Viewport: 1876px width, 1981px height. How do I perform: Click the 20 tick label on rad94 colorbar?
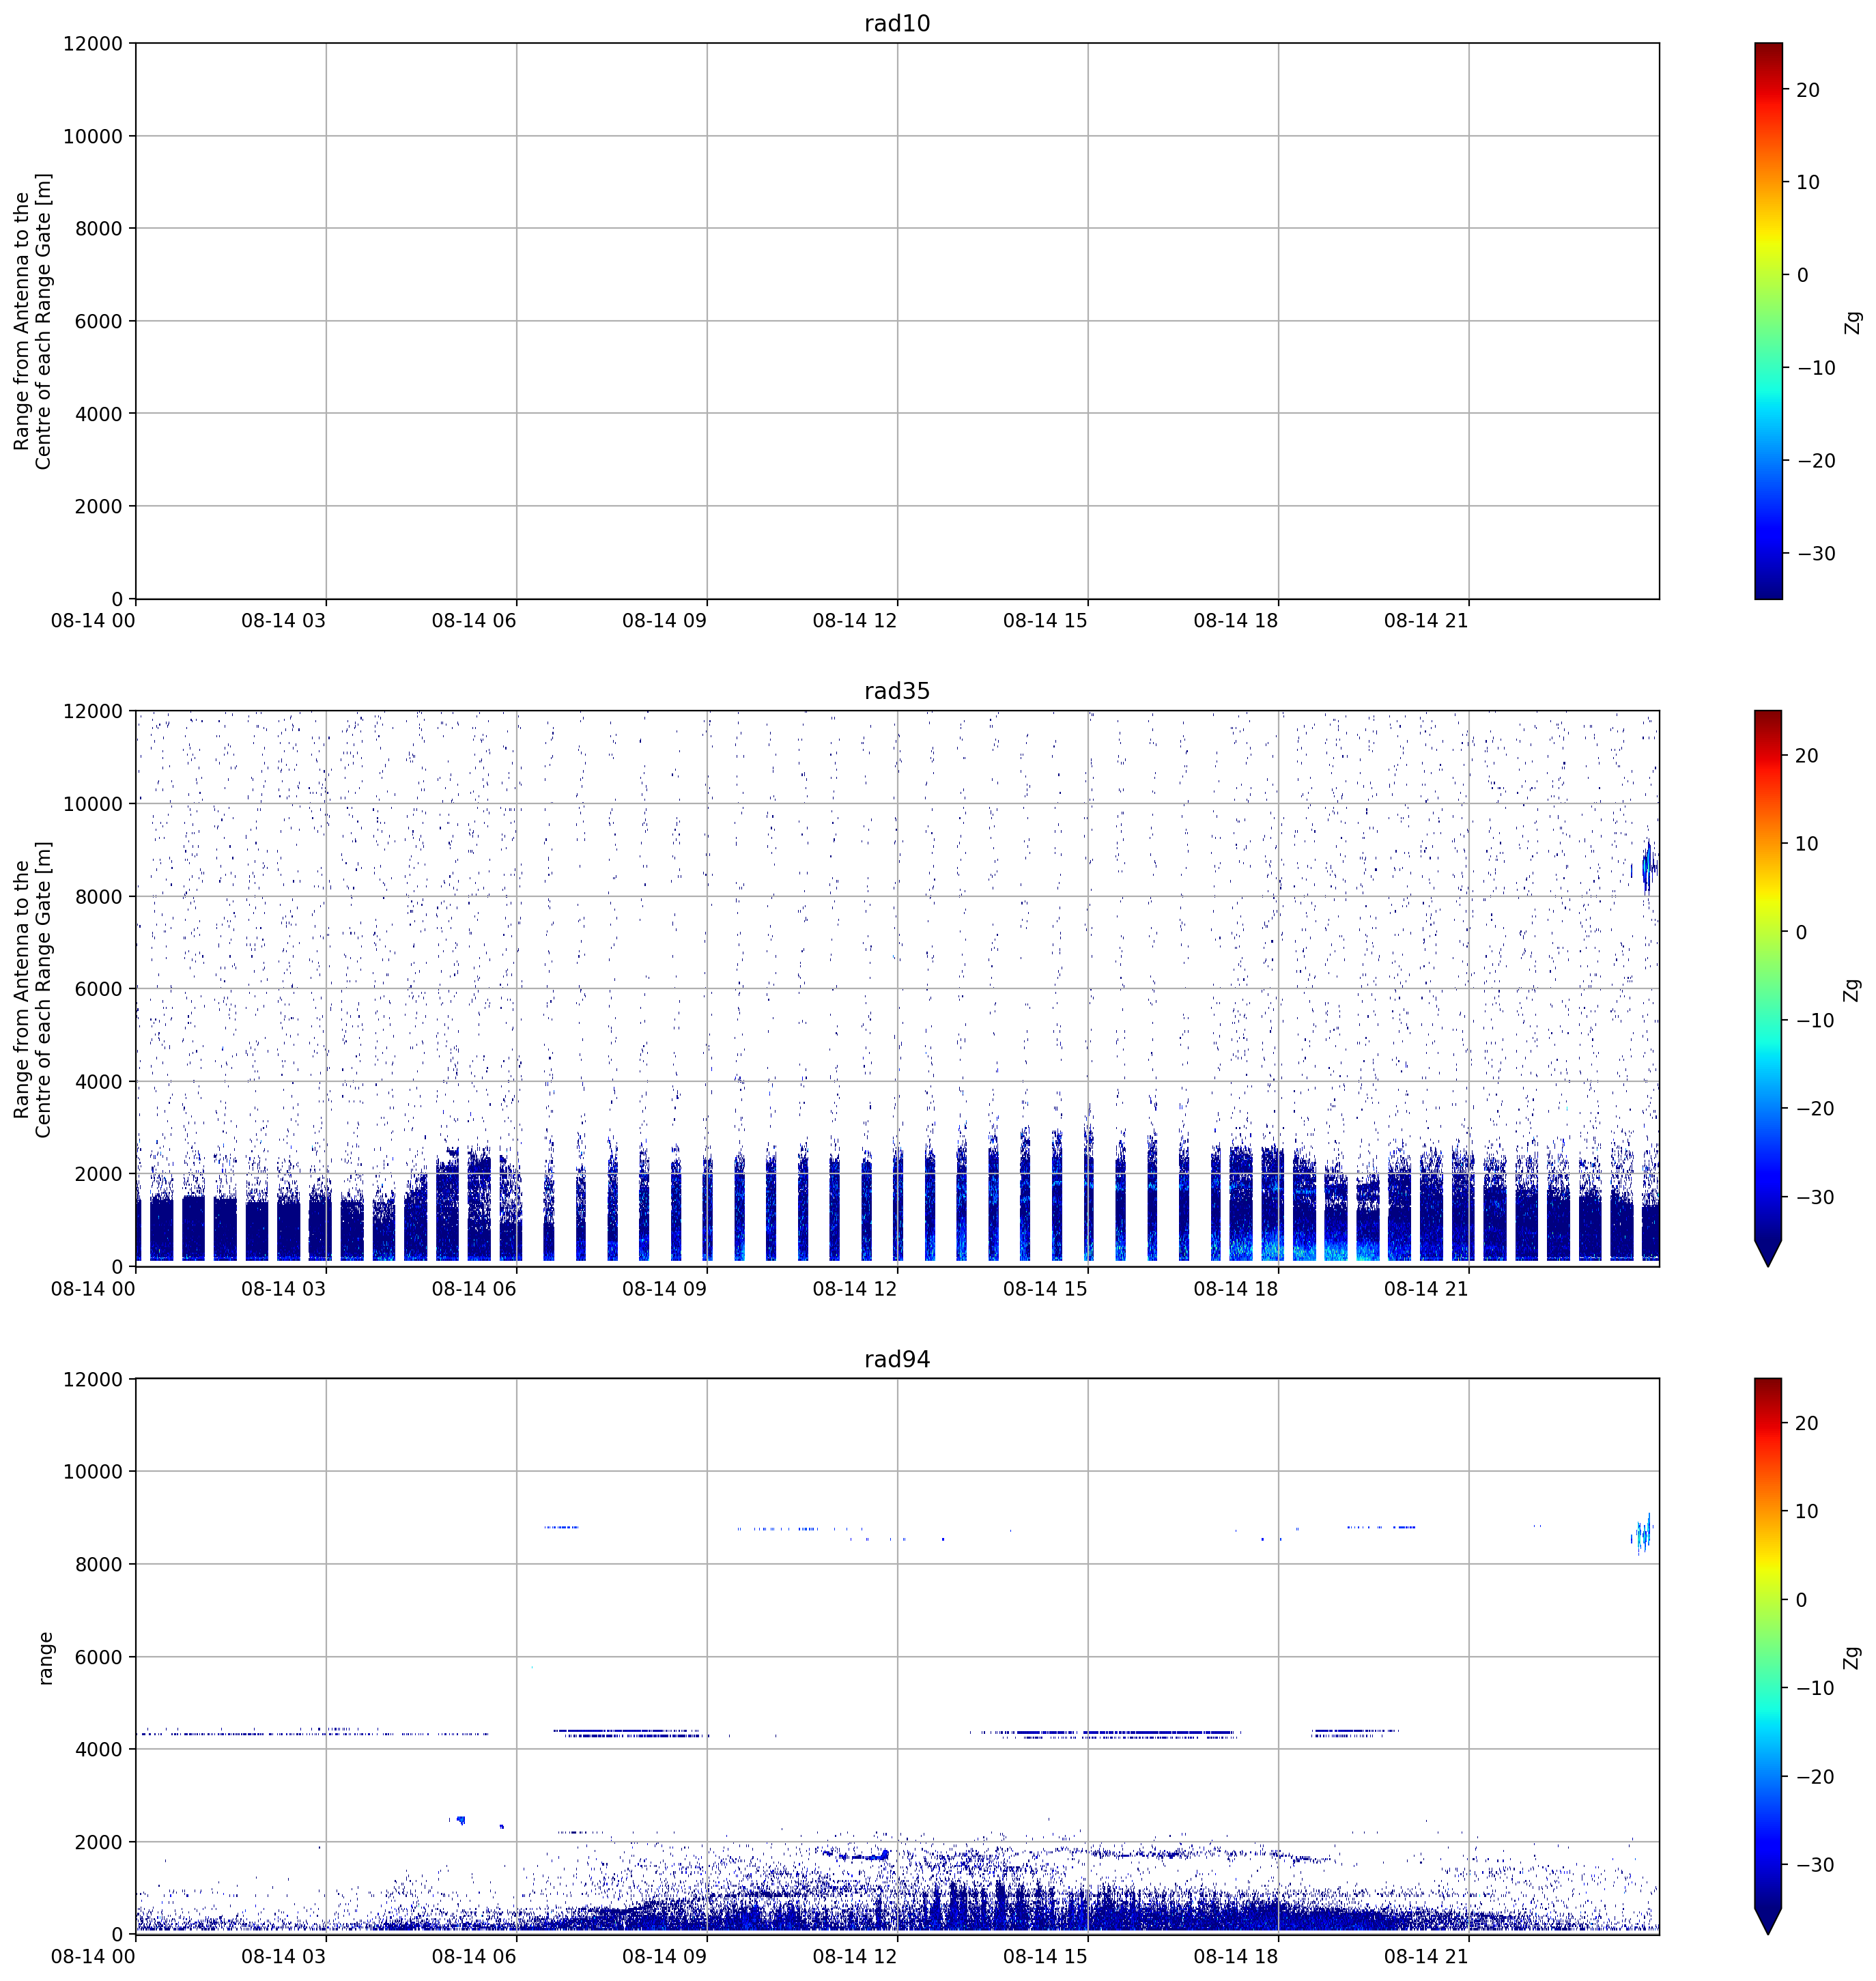click(x=1807, y=1424)
